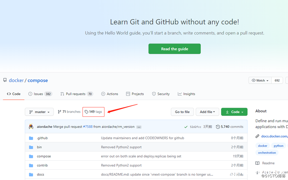
Task: Expand the commit message ellipsis button
Action: coord(139,127)
